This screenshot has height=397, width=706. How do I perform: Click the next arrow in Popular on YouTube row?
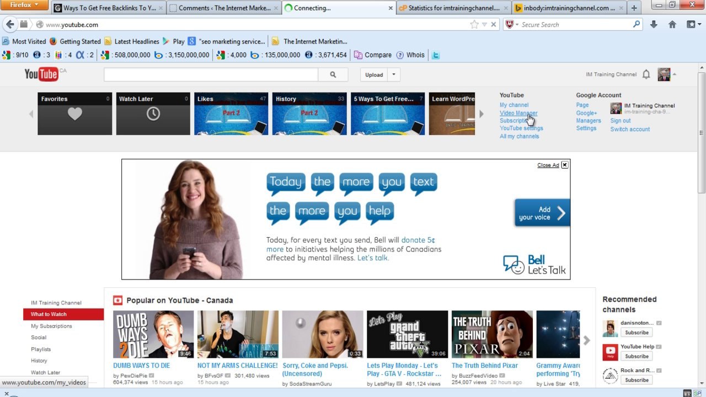pos(587,340)
